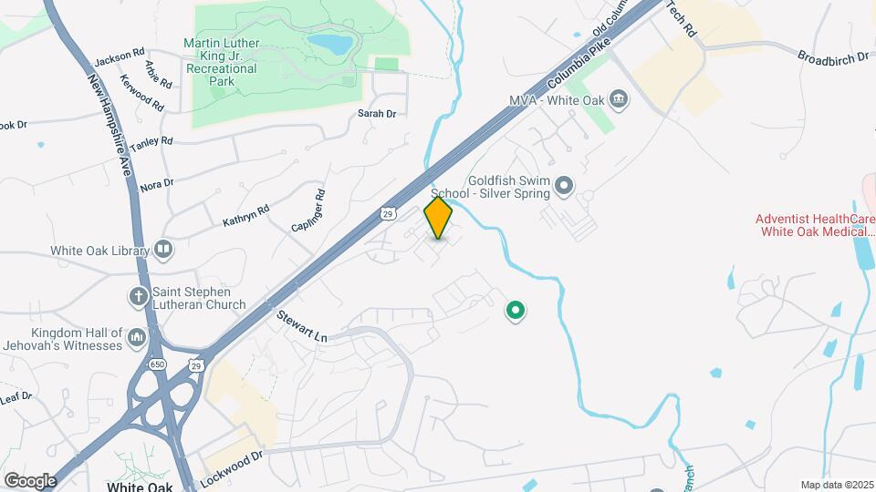The image size is (876, 492).
Task: Open the White Oak Library book icon
Action: click(x=163, y=249)
